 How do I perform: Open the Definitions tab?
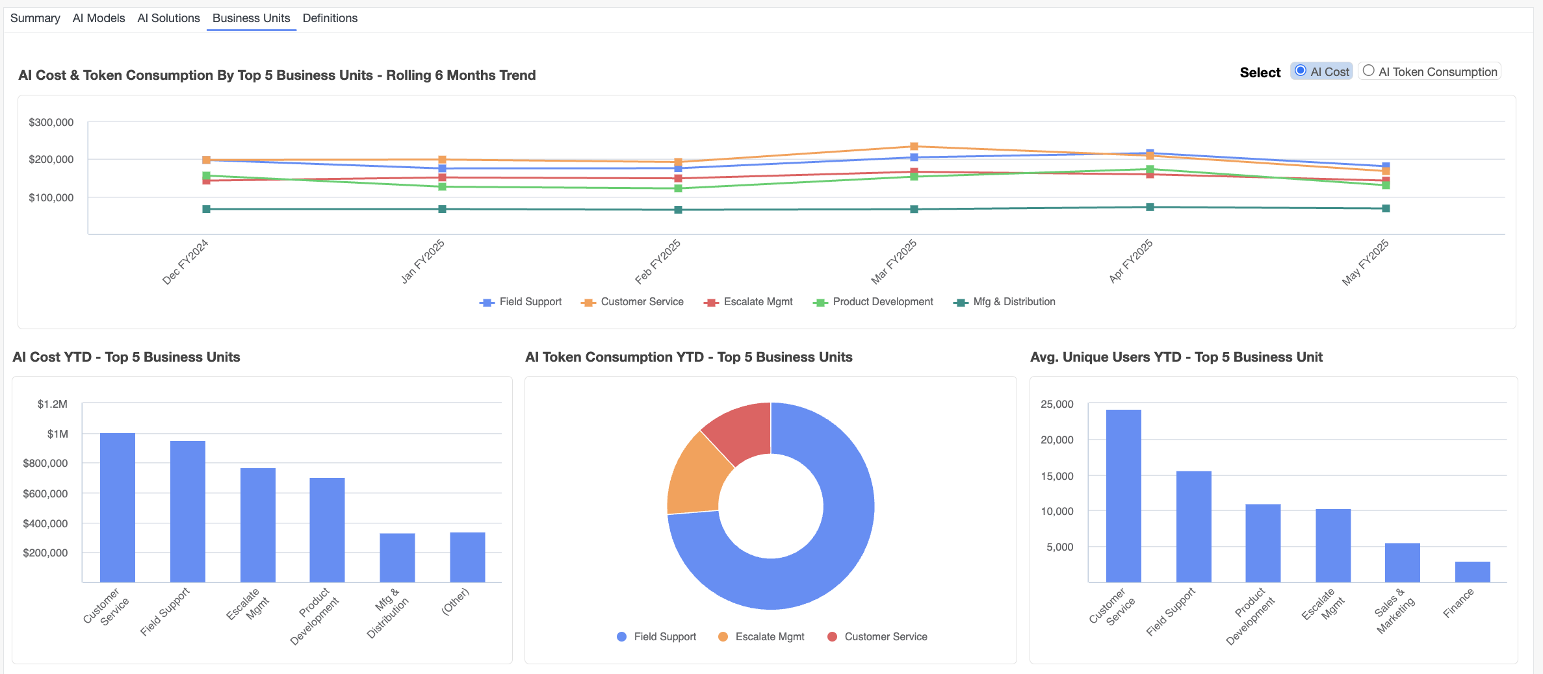330,18
